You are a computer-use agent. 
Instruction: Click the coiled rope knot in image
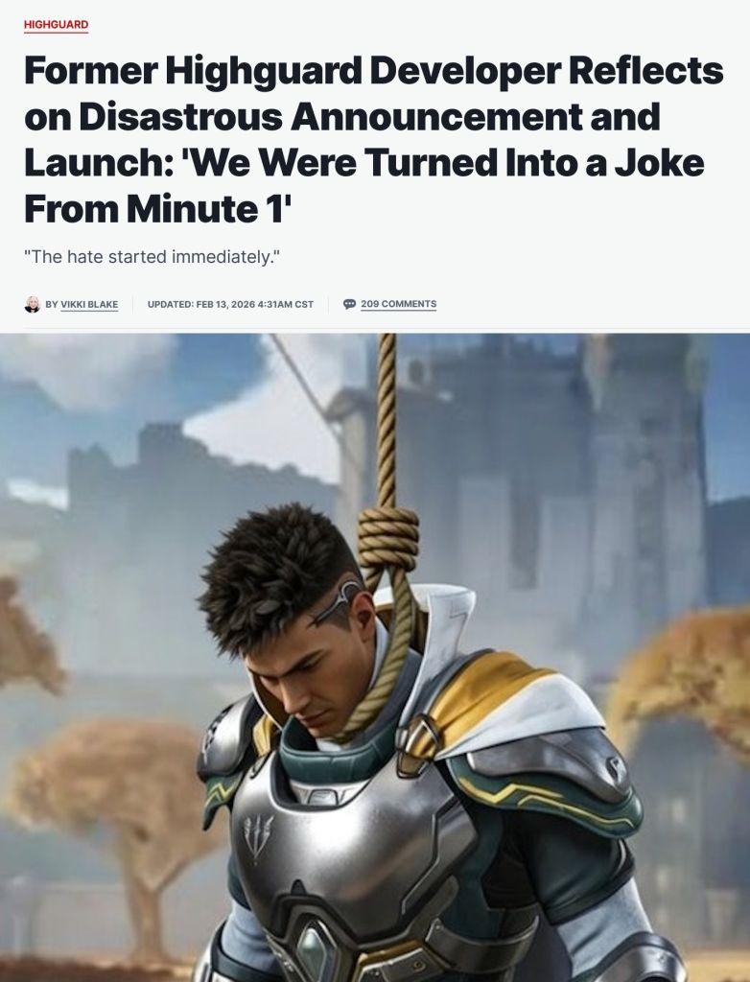pos(387,540)
